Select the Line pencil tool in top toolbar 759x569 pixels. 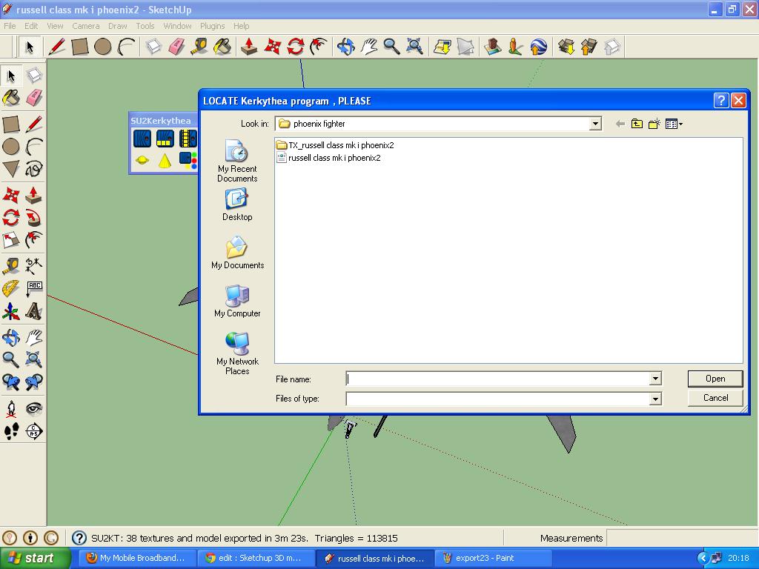(56, 47)
